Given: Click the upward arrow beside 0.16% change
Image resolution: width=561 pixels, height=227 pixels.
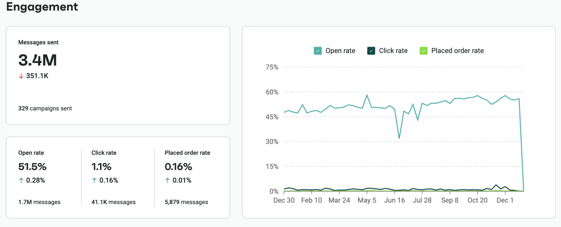Looking at the screenshot, I should tap(94, 180).
